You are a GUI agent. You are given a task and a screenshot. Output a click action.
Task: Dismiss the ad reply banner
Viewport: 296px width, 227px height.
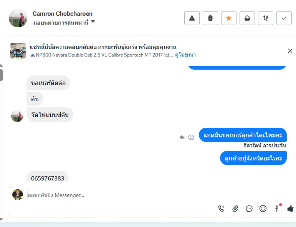pyautogui.click(x=290, y=51)
